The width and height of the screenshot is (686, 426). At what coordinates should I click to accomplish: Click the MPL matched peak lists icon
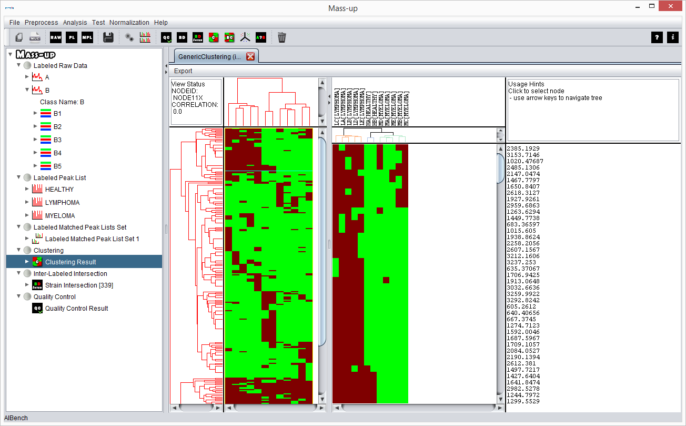coord(87,37)
